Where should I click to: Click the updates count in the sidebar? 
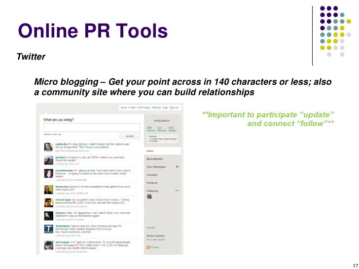[x=172, y=129]
